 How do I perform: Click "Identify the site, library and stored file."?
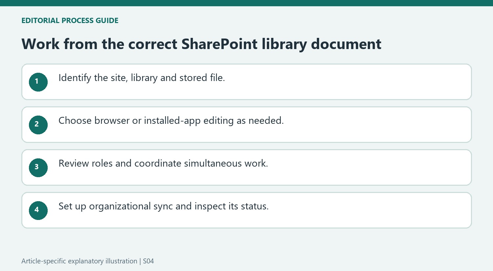coord(142,78)
